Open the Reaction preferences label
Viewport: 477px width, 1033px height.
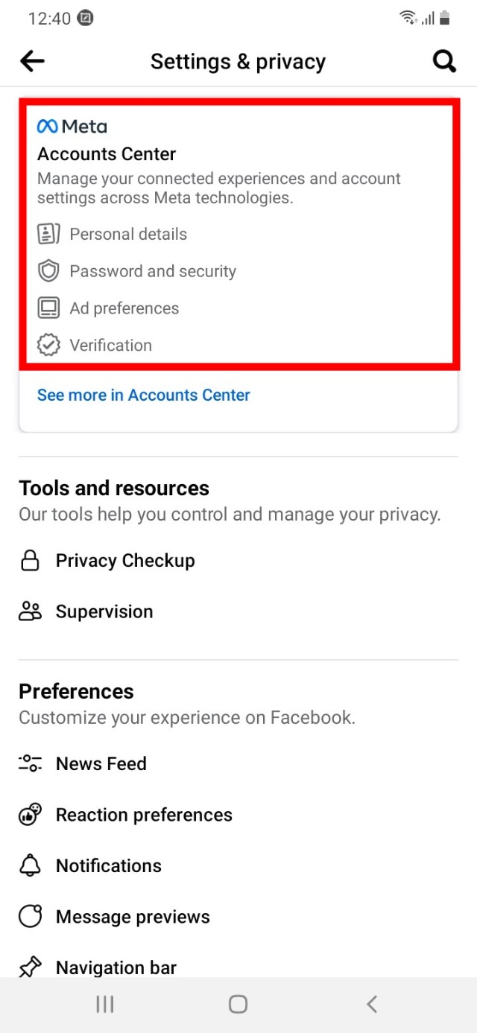[x=144, y=815]
